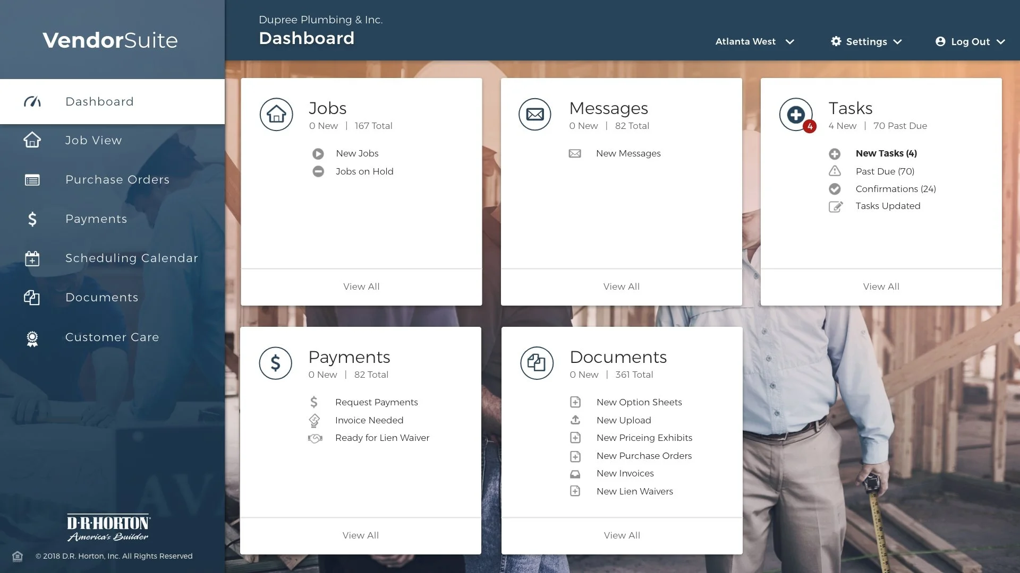Click the Payments dollar circle icon

[275, 363]
